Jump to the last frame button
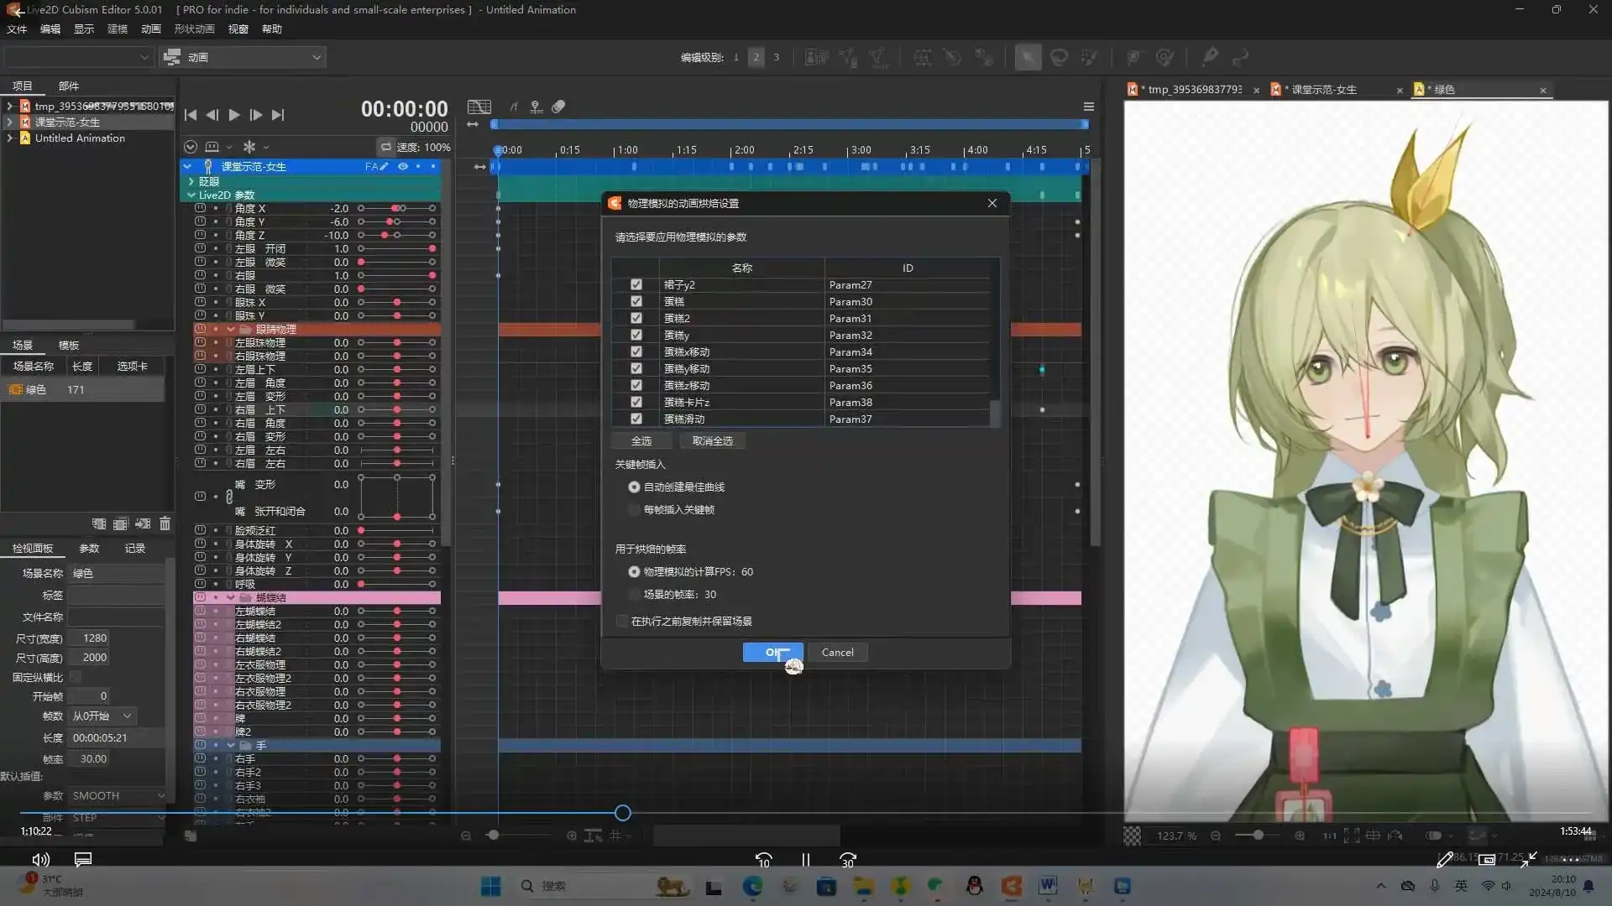The image size is (1612, 906). point(278,115)
